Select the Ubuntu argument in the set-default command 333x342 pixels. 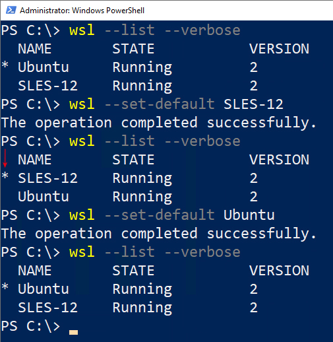click(x=249, y=215)
